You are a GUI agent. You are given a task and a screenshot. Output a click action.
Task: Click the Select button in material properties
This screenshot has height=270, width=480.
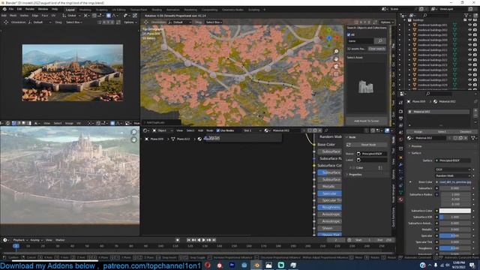[x=442, y=132]
